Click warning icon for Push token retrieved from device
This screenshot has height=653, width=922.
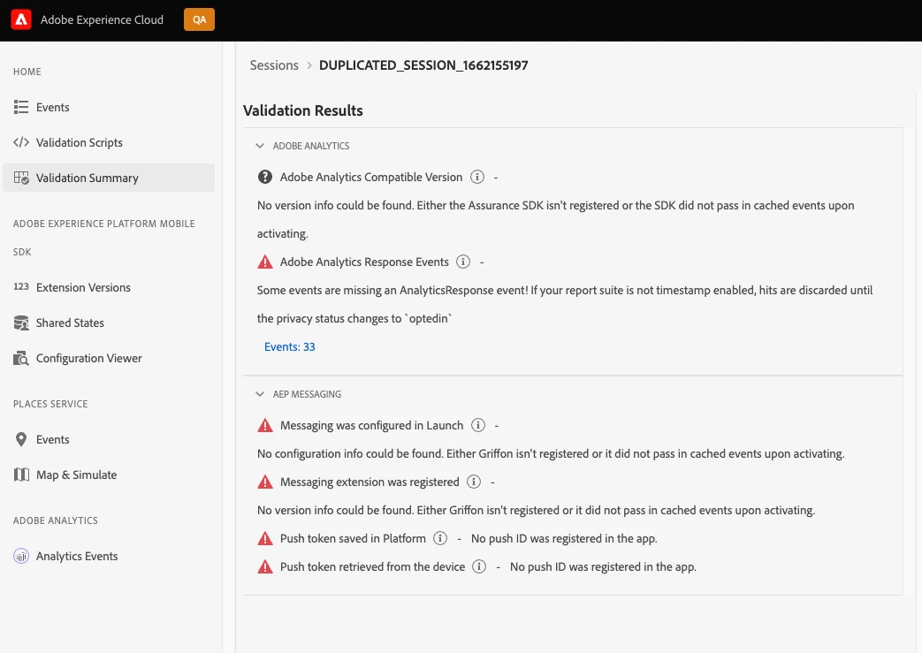(x=265, y=566)
